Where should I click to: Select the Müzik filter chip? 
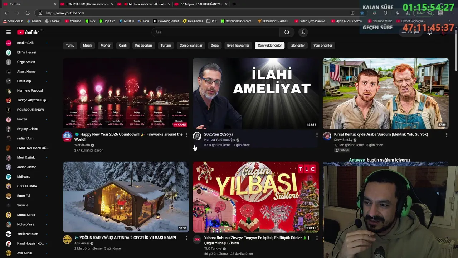coord(87,46)
